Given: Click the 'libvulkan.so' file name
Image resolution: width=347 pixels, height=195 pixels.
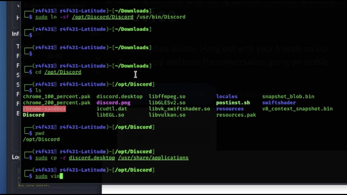Looking at the screenshot, I should click(x=167, y=115).
